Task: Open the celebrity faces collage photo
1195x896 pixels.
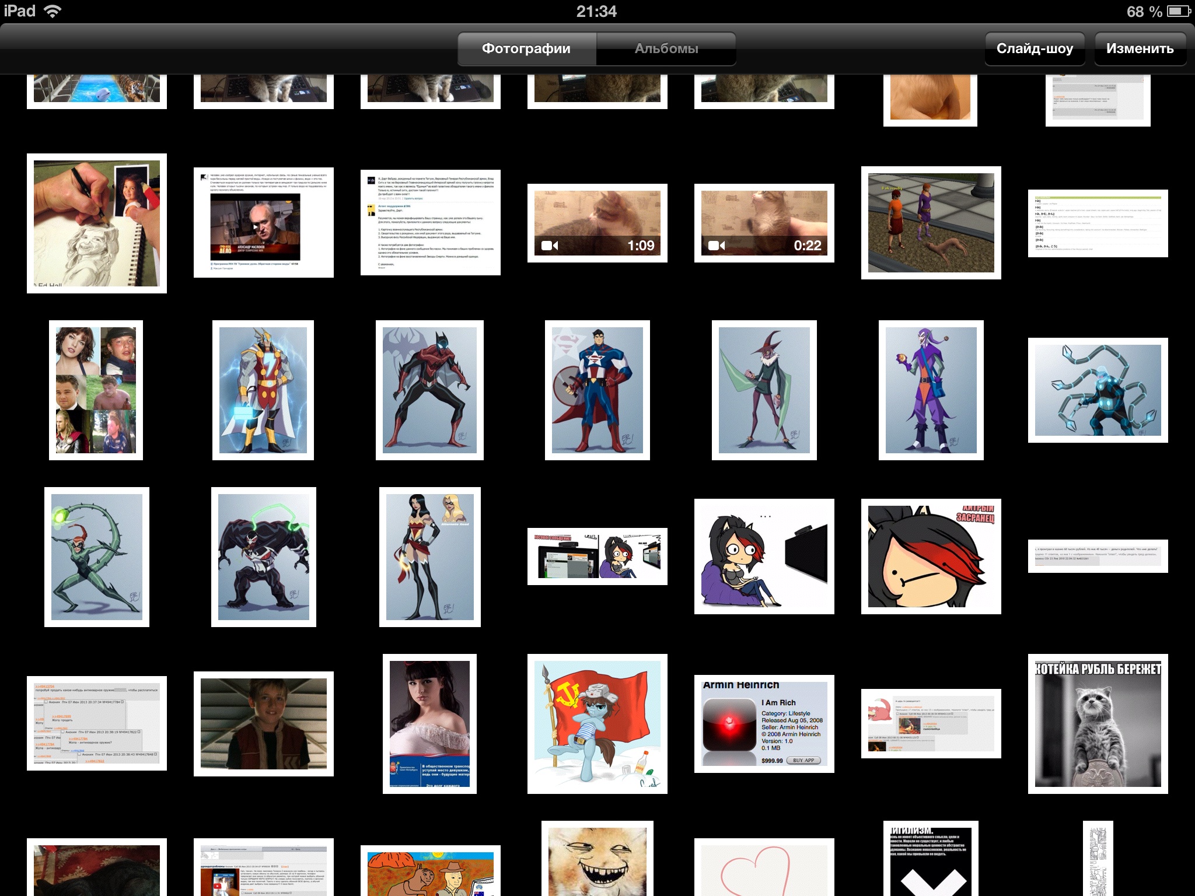Action: (96, 390)
